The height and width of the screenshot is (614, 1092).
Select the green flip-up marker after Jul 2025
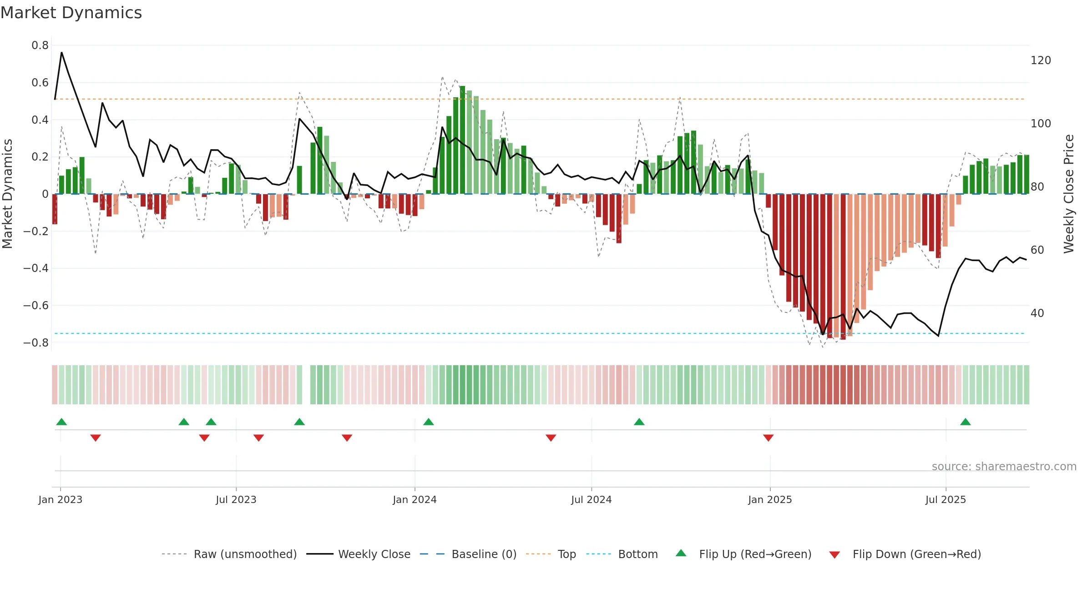click(x=966, y=422)
